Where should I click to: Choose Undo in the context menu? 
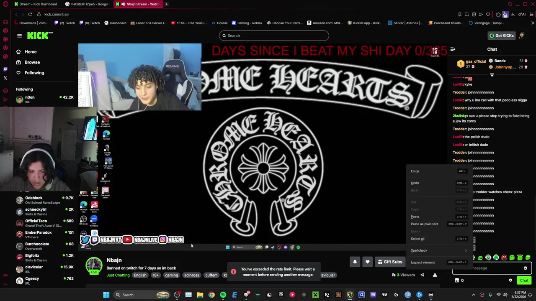tap(438, 183)
